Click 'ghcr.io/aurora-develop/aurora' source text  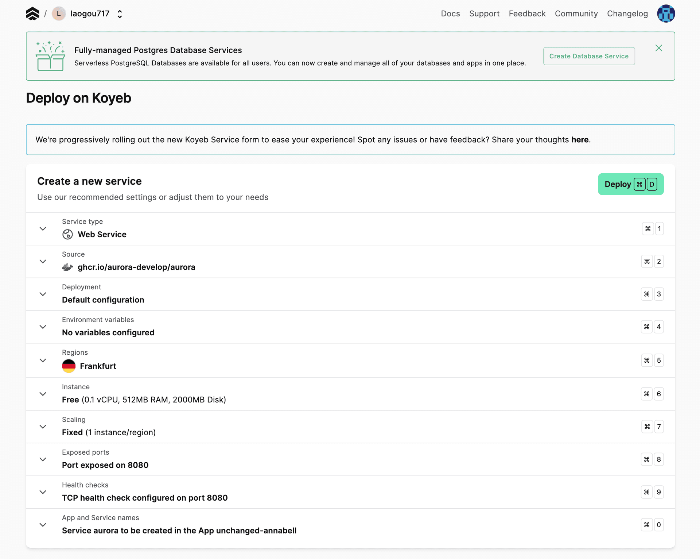[x=136, y=267]
